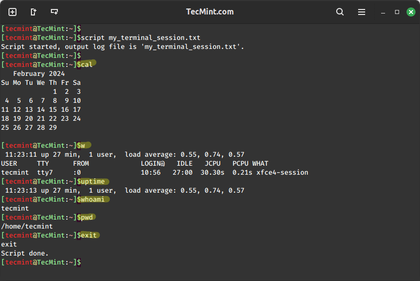Click calendar date 29

53,127
